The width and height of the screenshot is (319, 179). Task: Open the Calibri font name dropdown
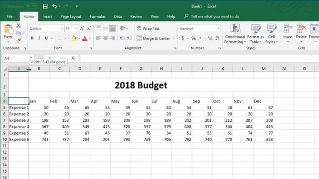click(62, 29)
